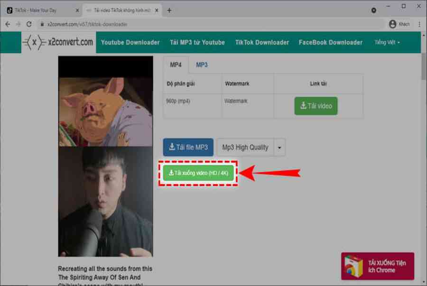Image resolution: width=427 pixels, height=286 pixels.
Task: Open a new tab with plus icon
Action: [x=169, y=10]
